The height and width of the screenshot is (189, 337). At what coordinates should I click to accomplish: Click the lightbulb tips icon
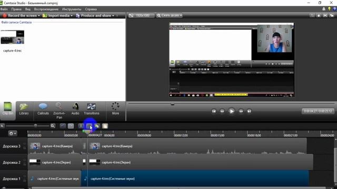[329, 9]
